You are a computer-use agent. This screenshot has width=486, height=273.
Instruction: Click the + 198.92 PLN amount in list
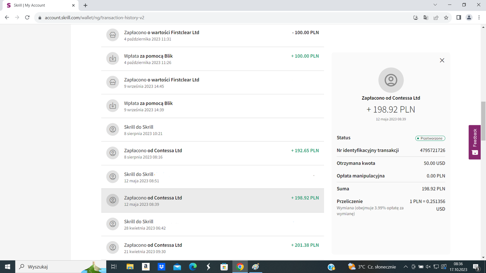(x=305, y=198)
